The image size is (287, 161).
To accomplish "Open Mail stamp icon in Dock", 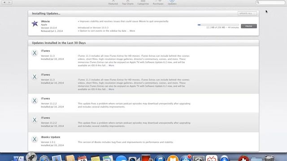I will [57, 158].
